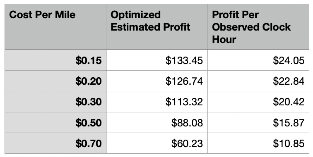Screen dimensions: 313x157
Task: Click the $0.20 cost per mile cell
Action: click(55, 81)
